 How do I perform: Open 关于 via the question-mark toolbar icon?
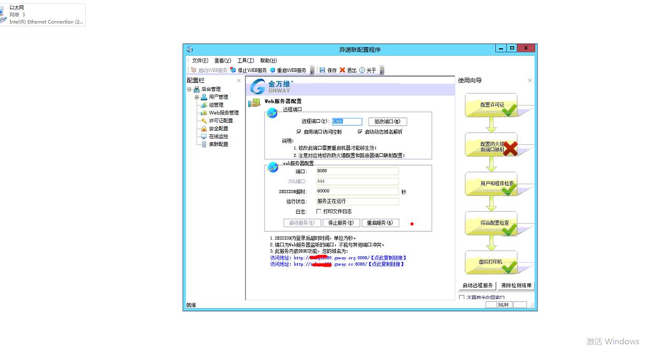pyautogui.click(x=362, y=70)
